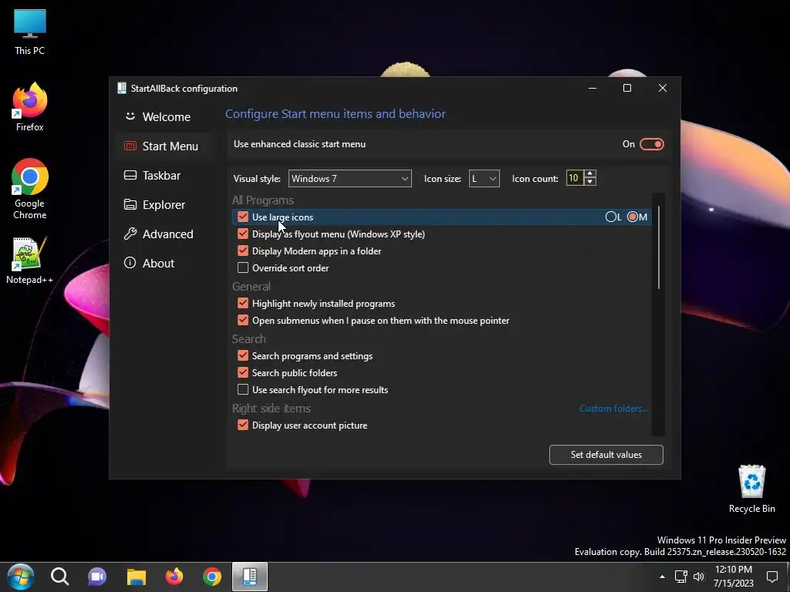This screenshot has height=592, width=790.
Task: Open File Explorer from the taskbar
Action: [x=136, y=577]
